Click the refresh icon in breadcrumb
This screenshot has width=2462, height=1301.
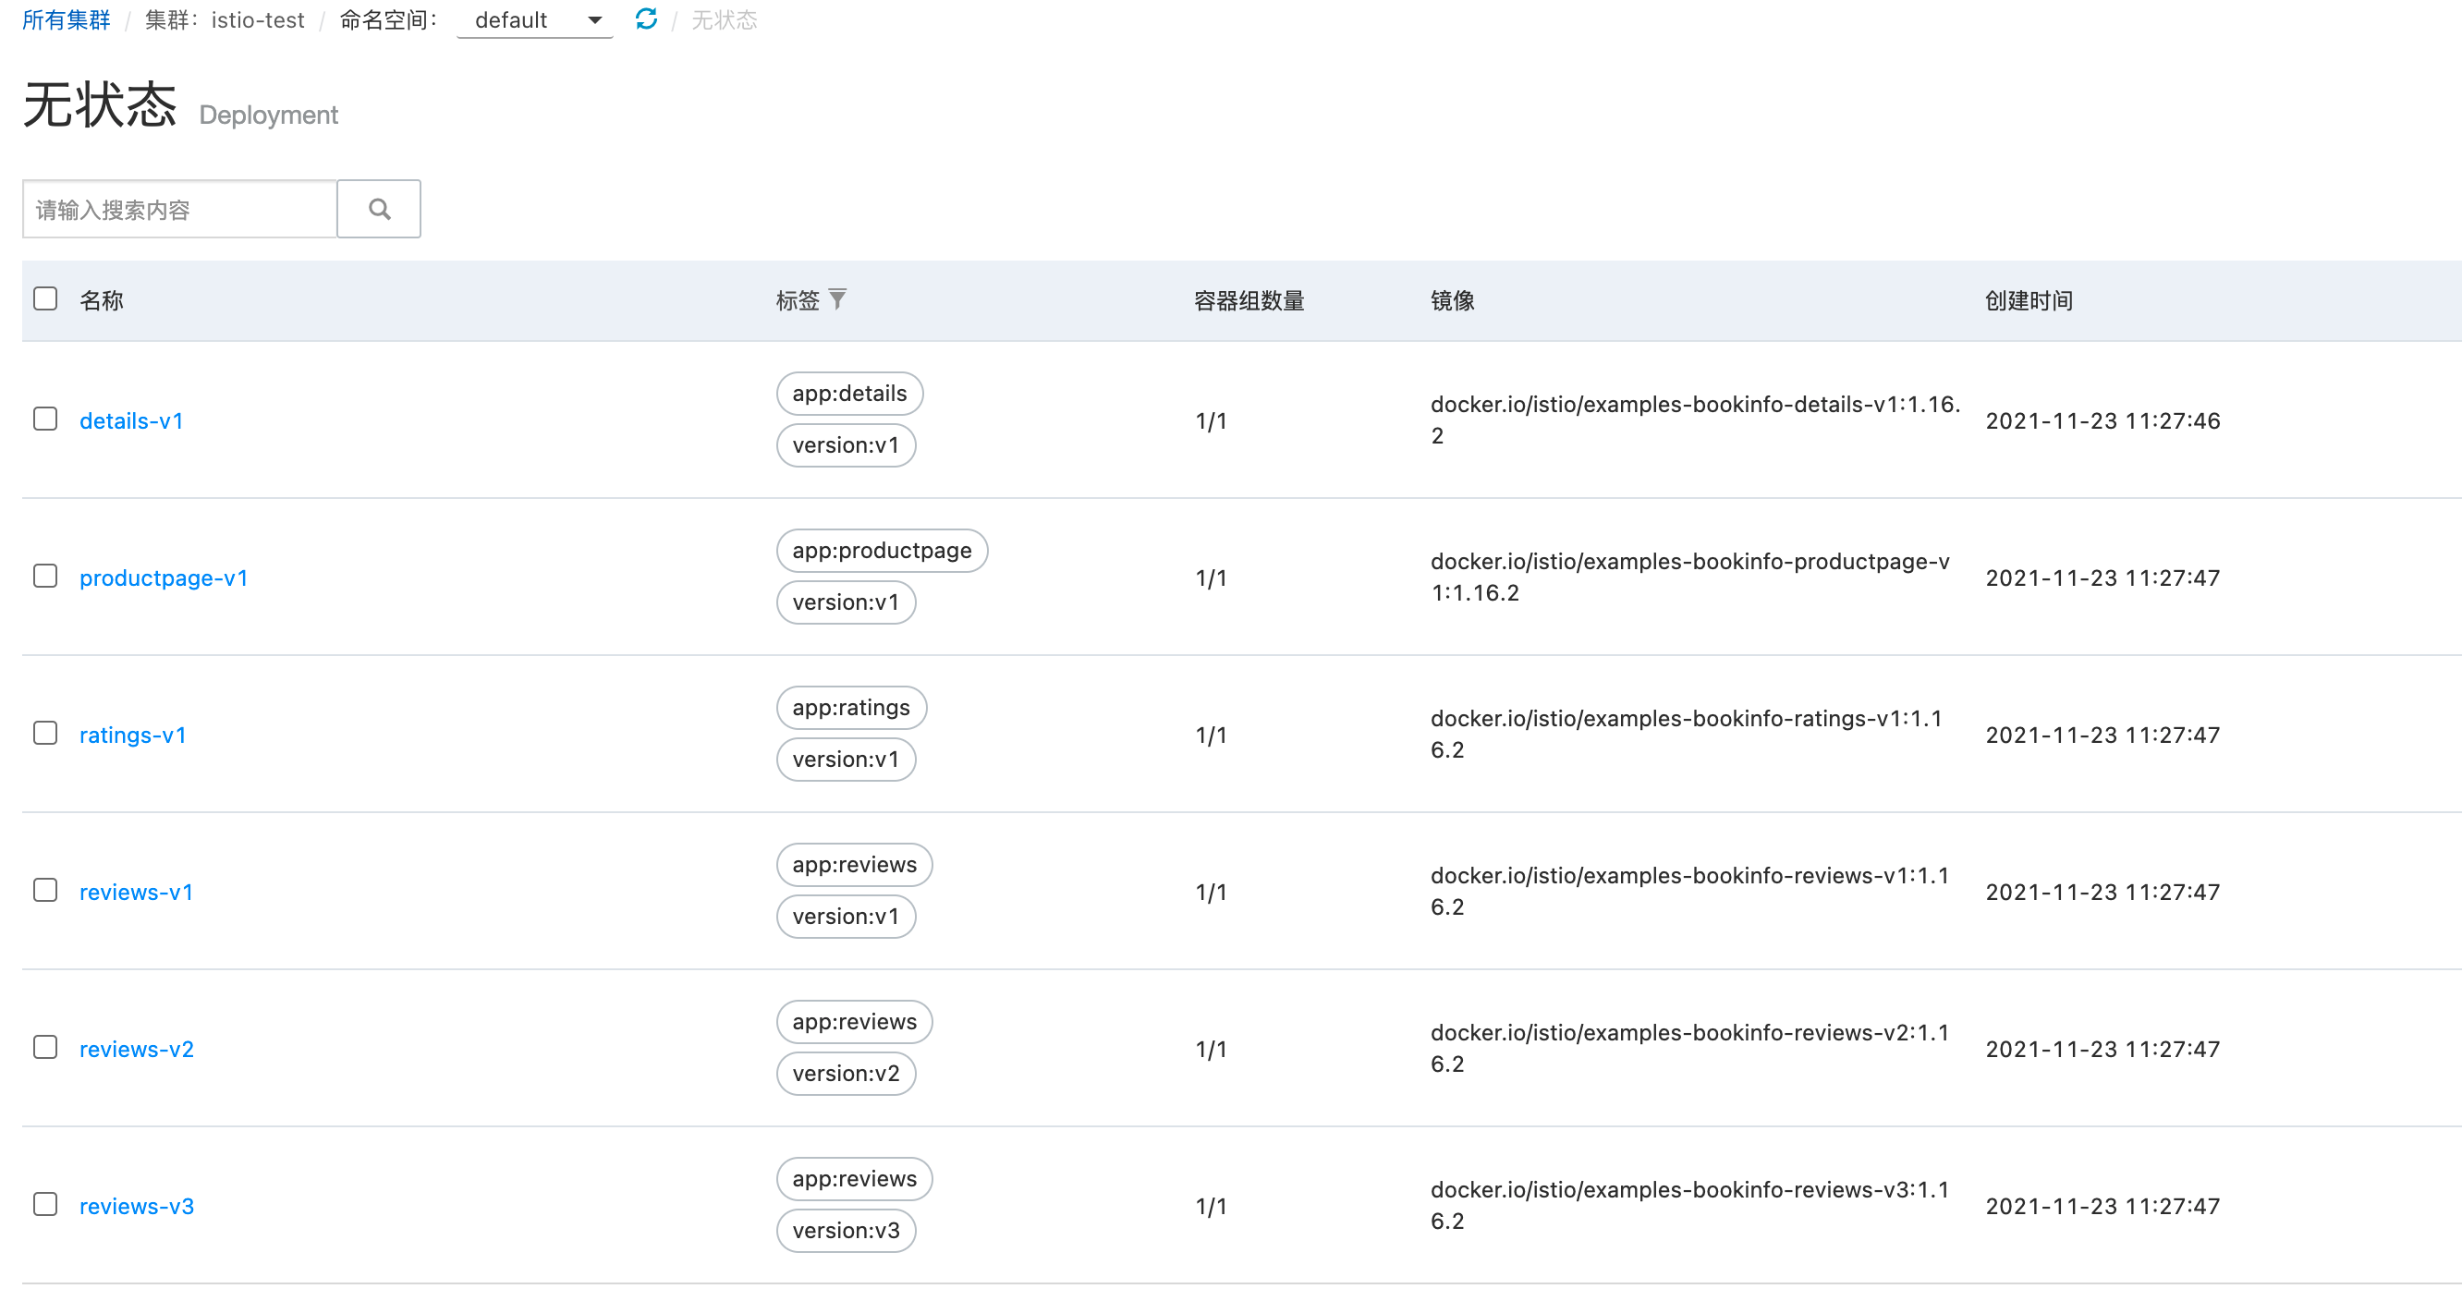[646, 19]
